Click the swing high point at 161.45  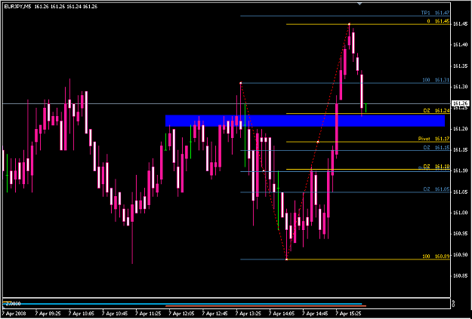point(349,24)
